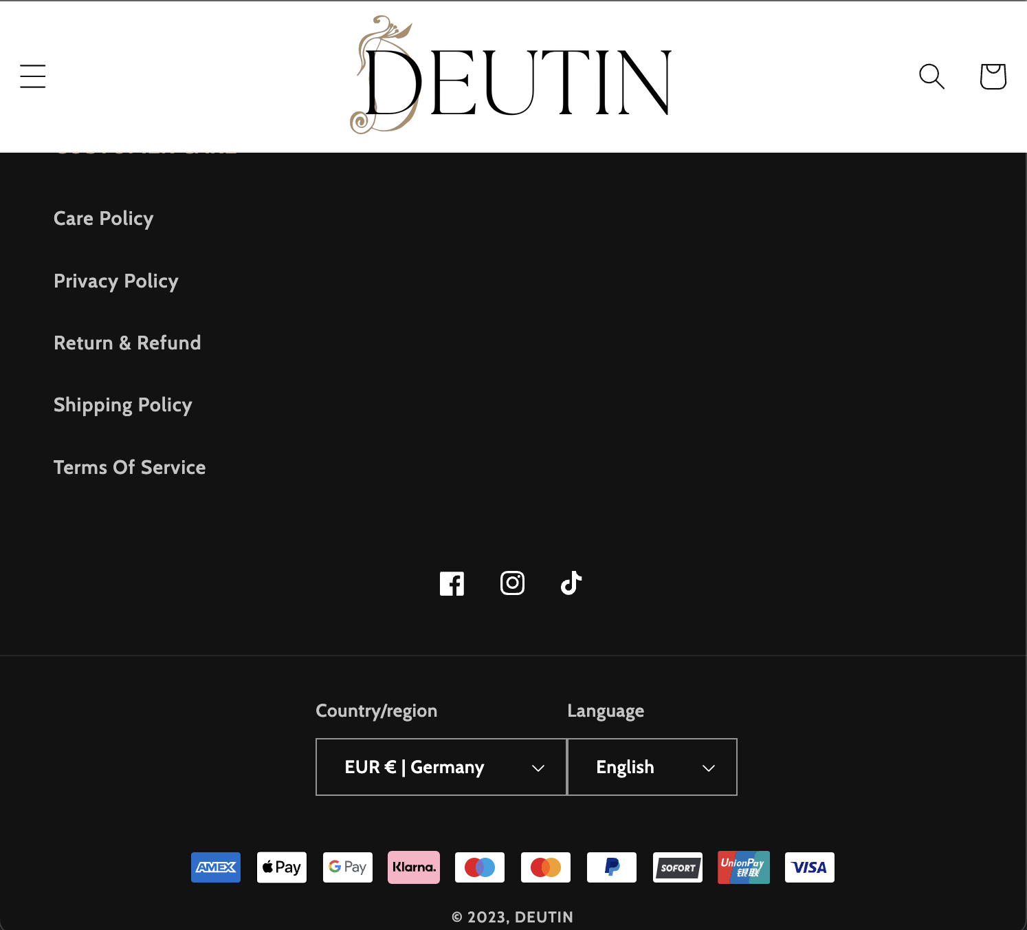Select the Klarna payment badge

click(x=413, y=867)
